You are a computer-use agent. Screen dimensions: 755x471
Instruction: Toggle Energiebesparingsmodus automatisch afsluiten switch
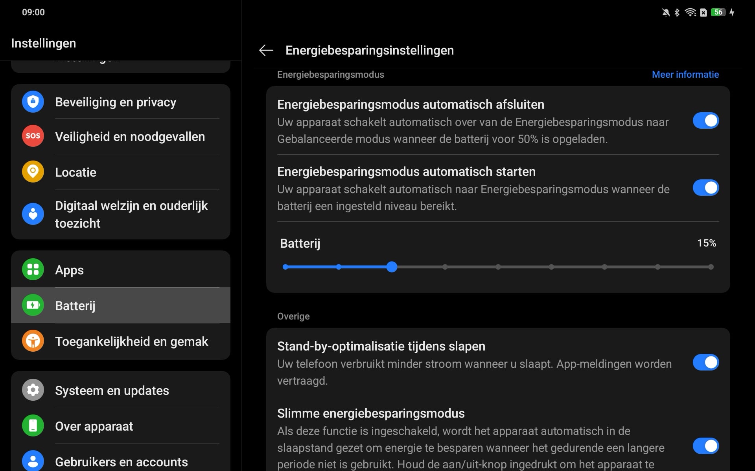click(x=706, y=120)
